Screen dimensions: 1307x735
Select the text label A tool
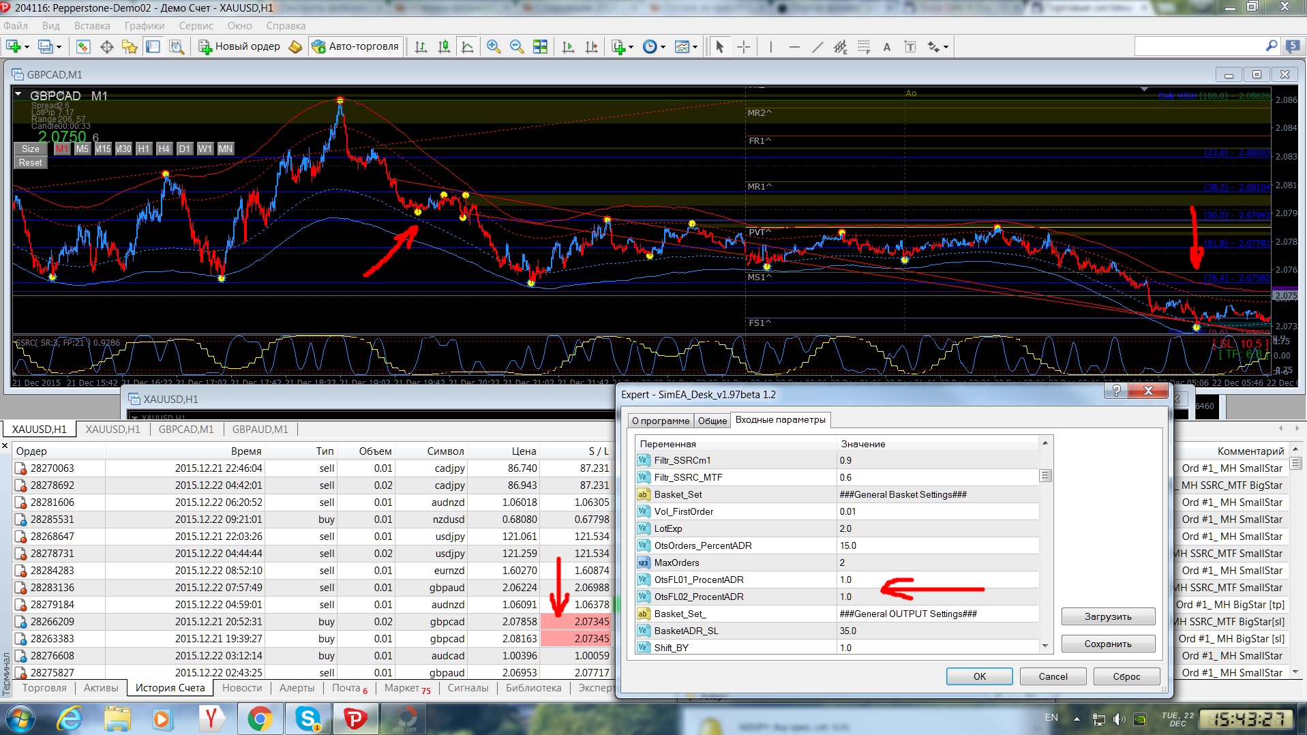887,47
